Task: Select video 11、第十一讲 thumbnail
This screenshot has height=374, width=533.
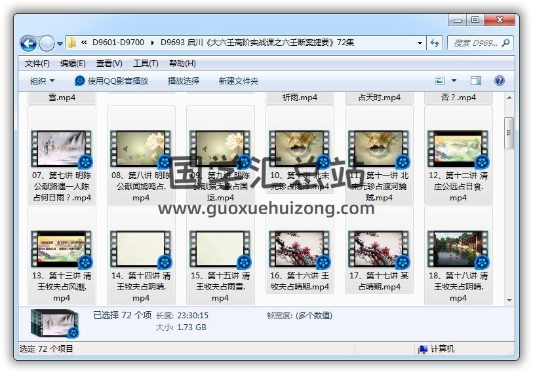Action: coord(379,149)
